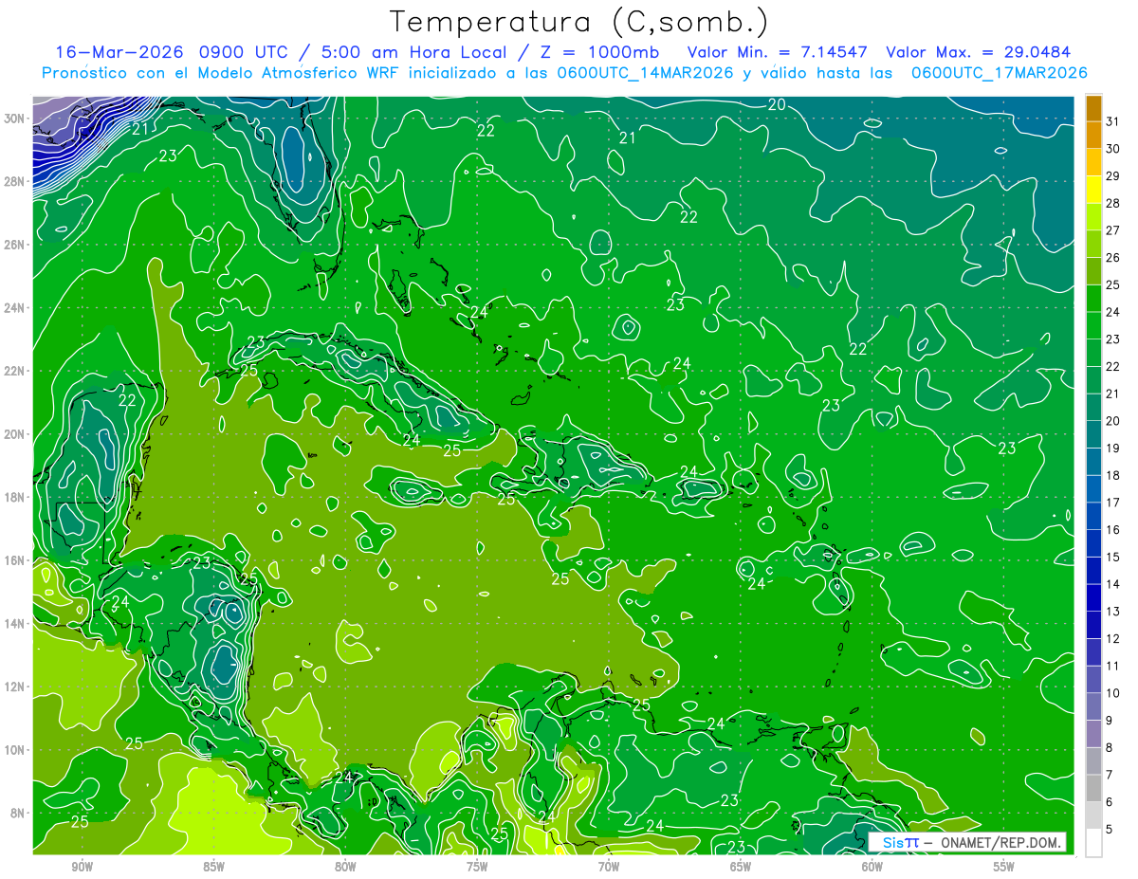Image resolution: width=1138 pixels, height=879 pixels.
Task: Click the "8N" latitude axis label
Action: click(19, 813)
